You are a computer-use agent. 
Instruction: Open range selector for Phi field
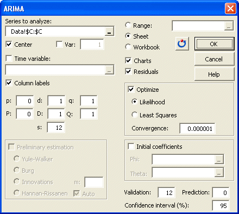[219, 159]
